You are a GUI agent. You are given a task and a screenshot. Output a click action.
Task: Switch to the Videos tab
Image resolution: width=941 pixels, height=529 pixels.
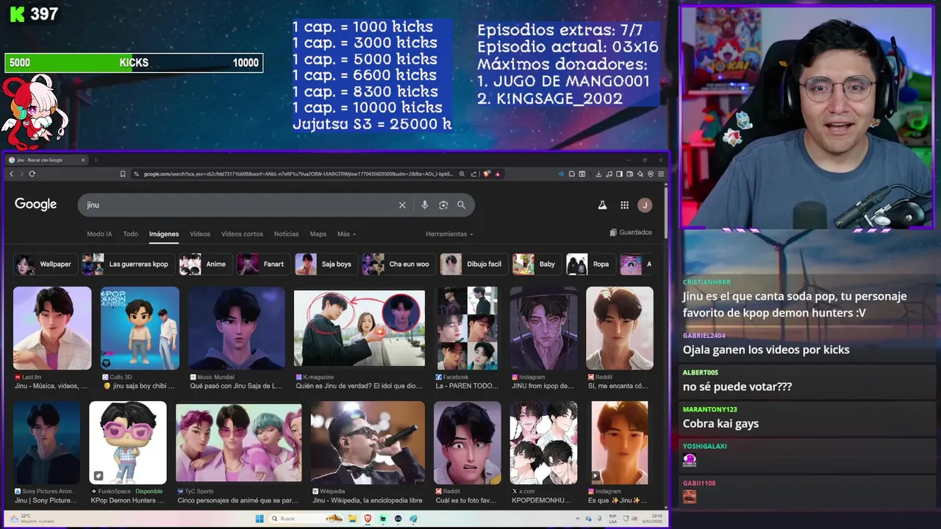point(200,234)
